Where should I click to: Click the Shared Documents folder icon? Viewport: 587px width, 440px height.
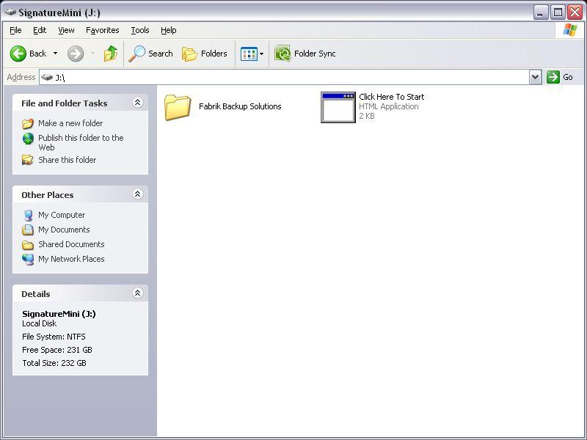tap(28, 245)
